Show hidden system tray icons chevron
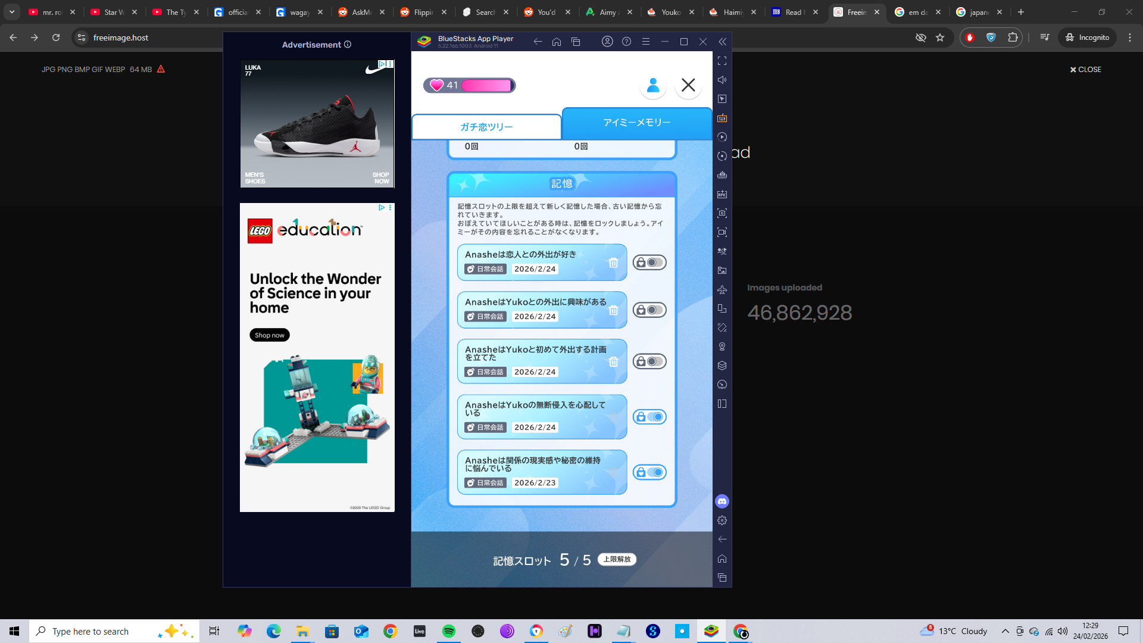The image size is (1143, 643). click(x=1005, y=631)
